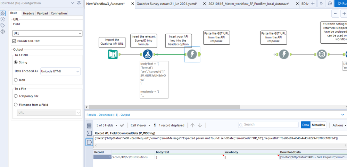Select Filename from a Field radio button
This screenshot has height=167, width=347.
point(16,105)
